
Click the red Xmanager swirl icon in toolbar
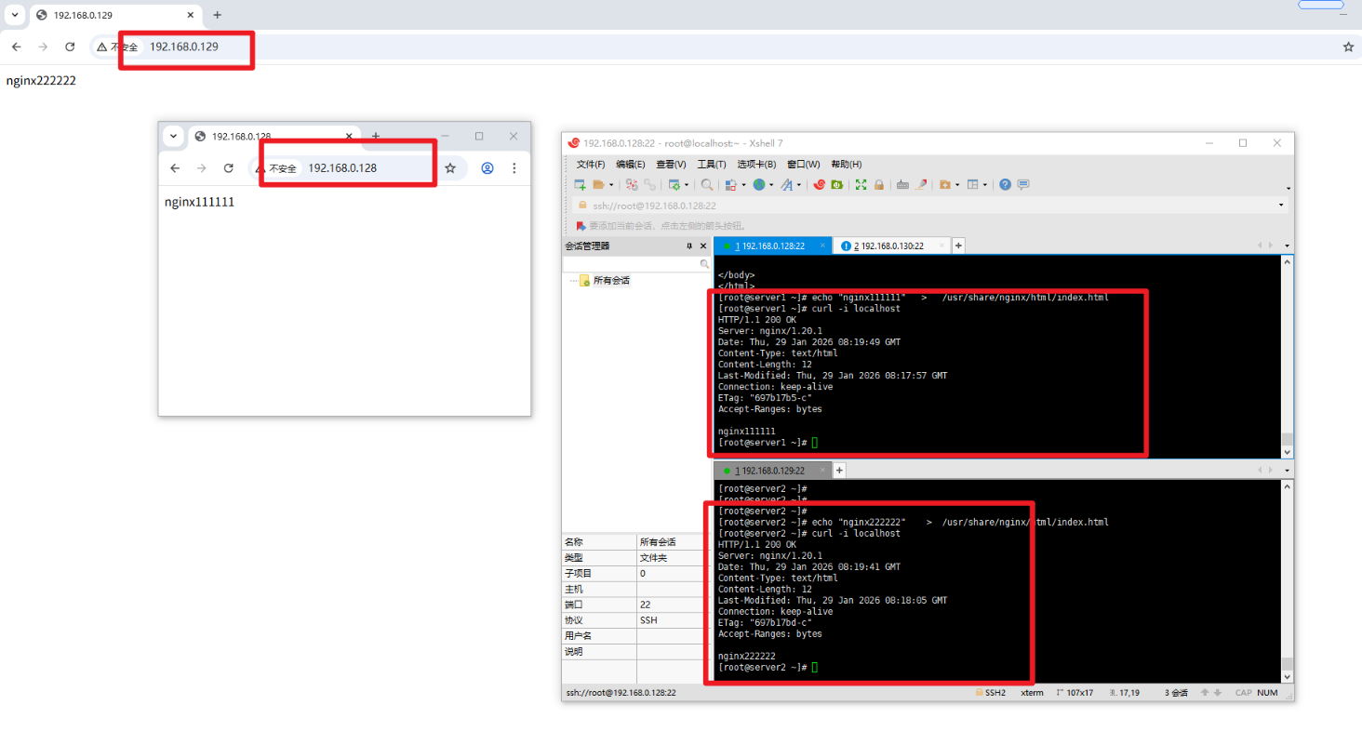819,185
